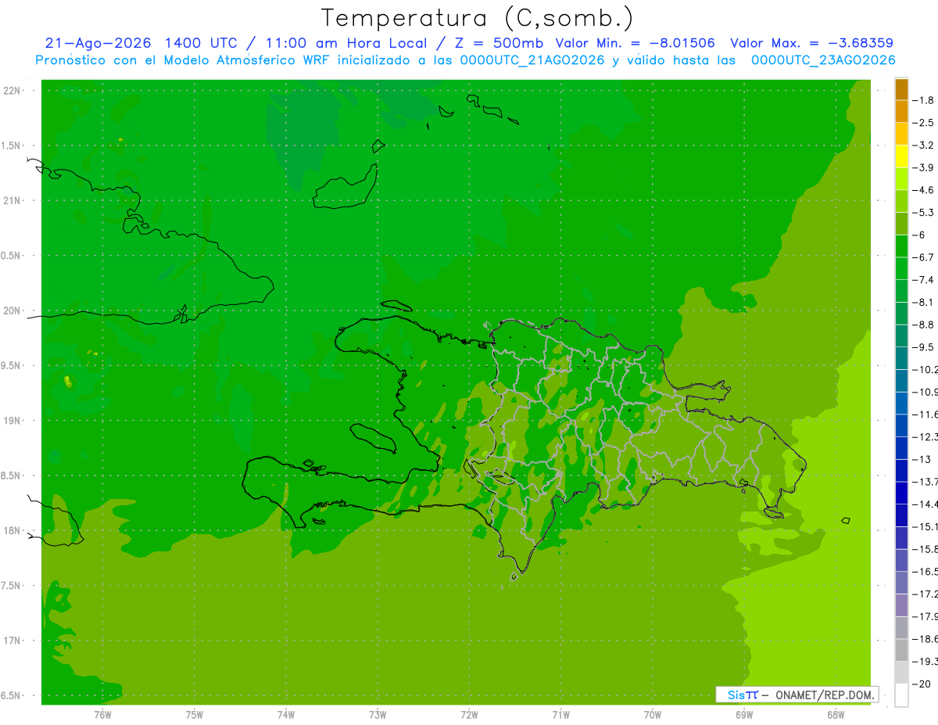Screen dimensions: 938x725
Task: Click the green swatch between -7.4 and -8.1
Action: [901, 291]
